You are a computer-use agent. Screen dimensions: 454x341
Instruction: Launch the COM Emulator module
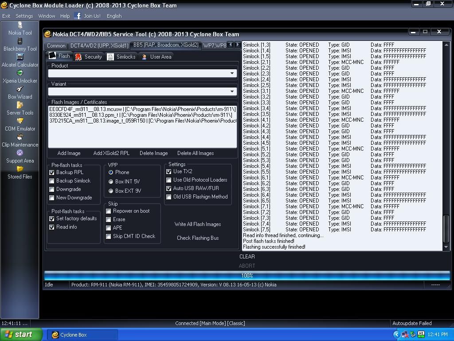click(x=20, y=125)
